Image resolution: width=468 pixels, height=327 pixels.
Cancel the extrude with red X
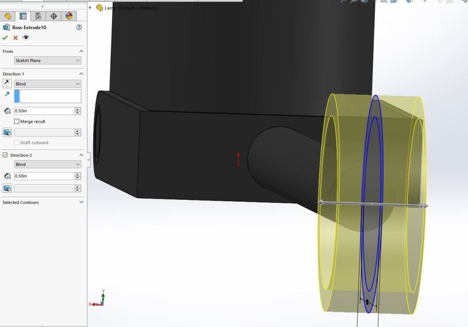15,37
